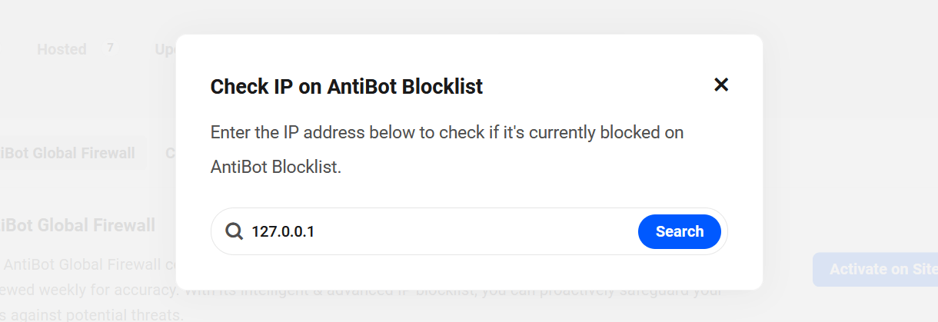The height and width of the screenshot is (322, 938).
Task: Select the cut-off tab right of AntiBot Global Firewall
Action: [x=171, y=153]
